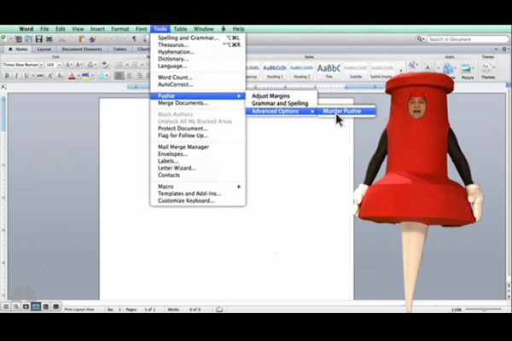Toggle Bold formatting button
Viewport: 512px width, 341px height.
tap(6, 76)
